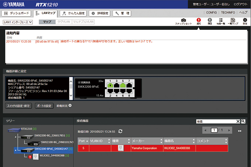Sort by the VLAN ID column

[100, 141]
